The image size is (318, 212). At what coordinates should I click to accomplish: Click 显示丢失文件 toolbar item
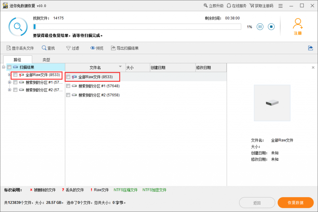tap(20, 48)
